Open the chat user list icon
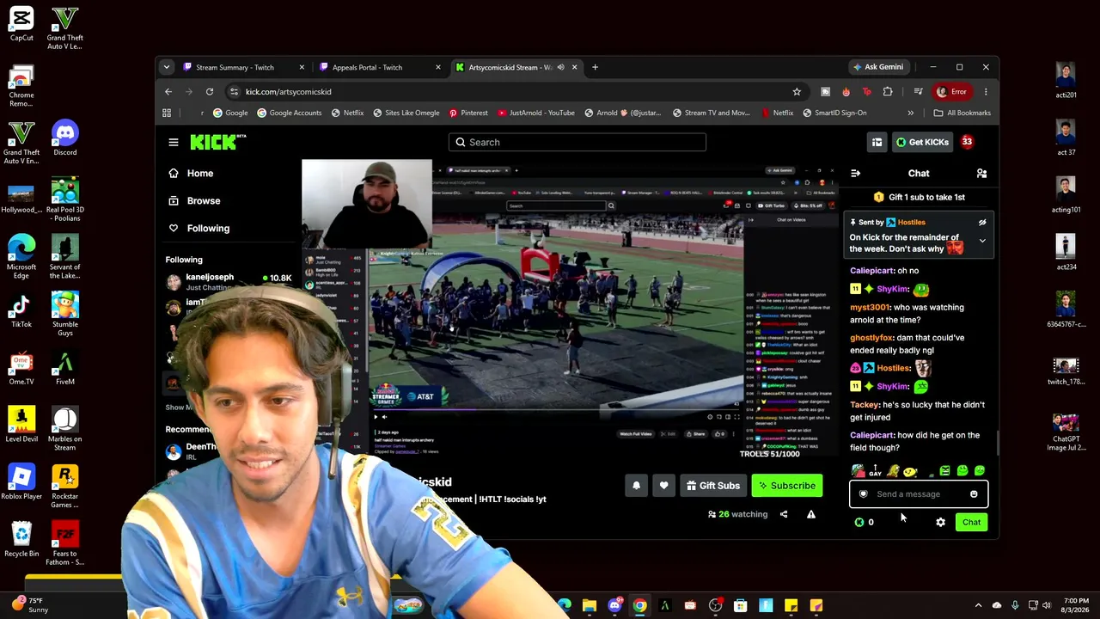Screen dimensions: 1100x619 (x=981, y=174)
